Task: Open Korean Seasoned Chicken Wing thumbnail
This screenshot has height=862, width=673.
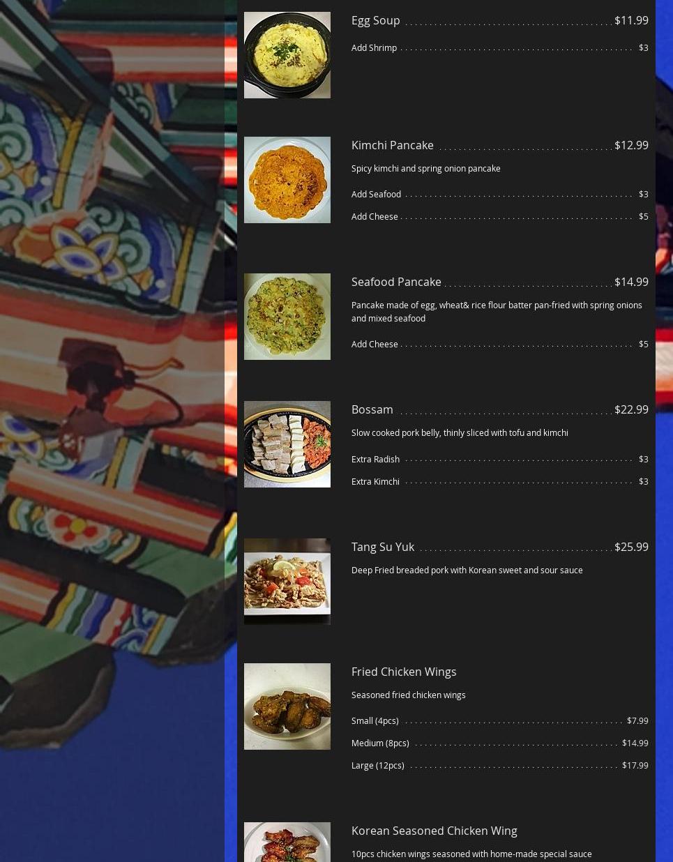Action: pos(287,842)
